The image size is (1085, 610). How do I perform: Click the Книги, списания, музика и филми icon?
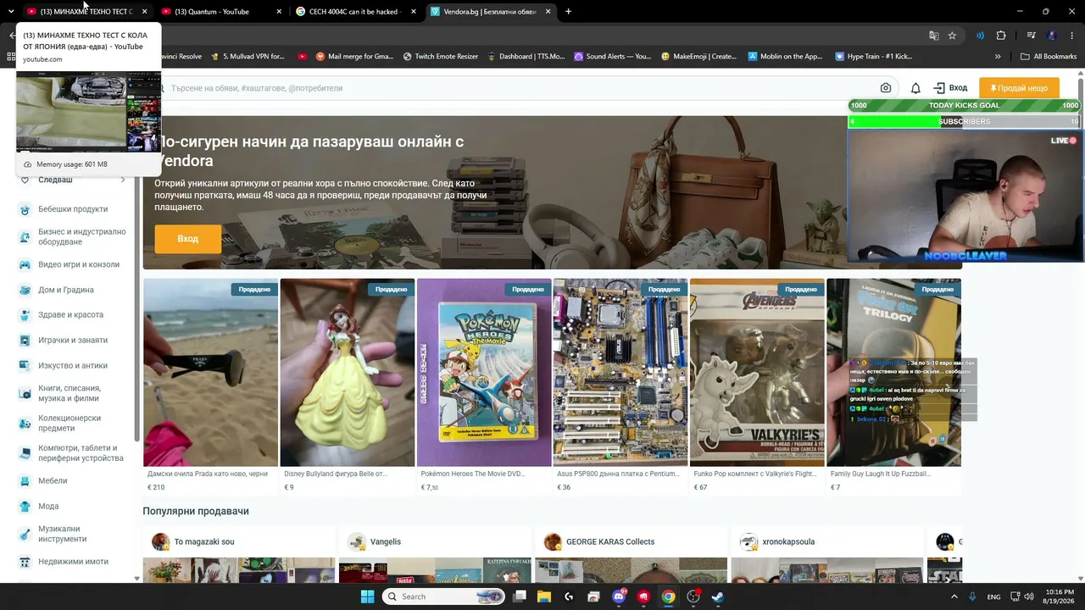(25, 393)
